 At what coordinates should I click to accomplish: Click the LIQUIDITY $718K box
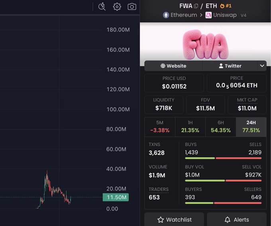[x=164, y=104]
